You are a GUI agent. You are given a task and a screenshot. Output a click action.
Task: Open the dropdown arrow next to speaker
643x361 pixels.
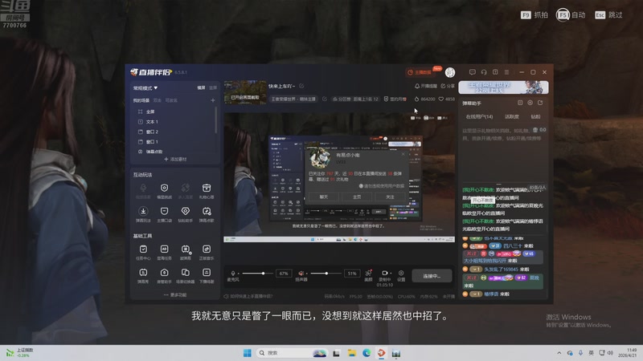pyautogui.click(x=307, y=274)
